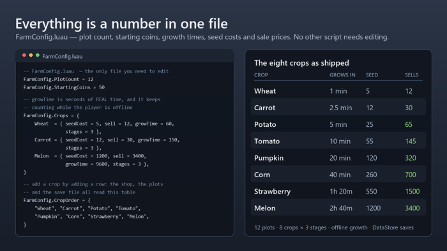The height and width of the screenshot is (251, 447).
Task: Click Potato's grow time '5 min'
Action: (338, 124)
